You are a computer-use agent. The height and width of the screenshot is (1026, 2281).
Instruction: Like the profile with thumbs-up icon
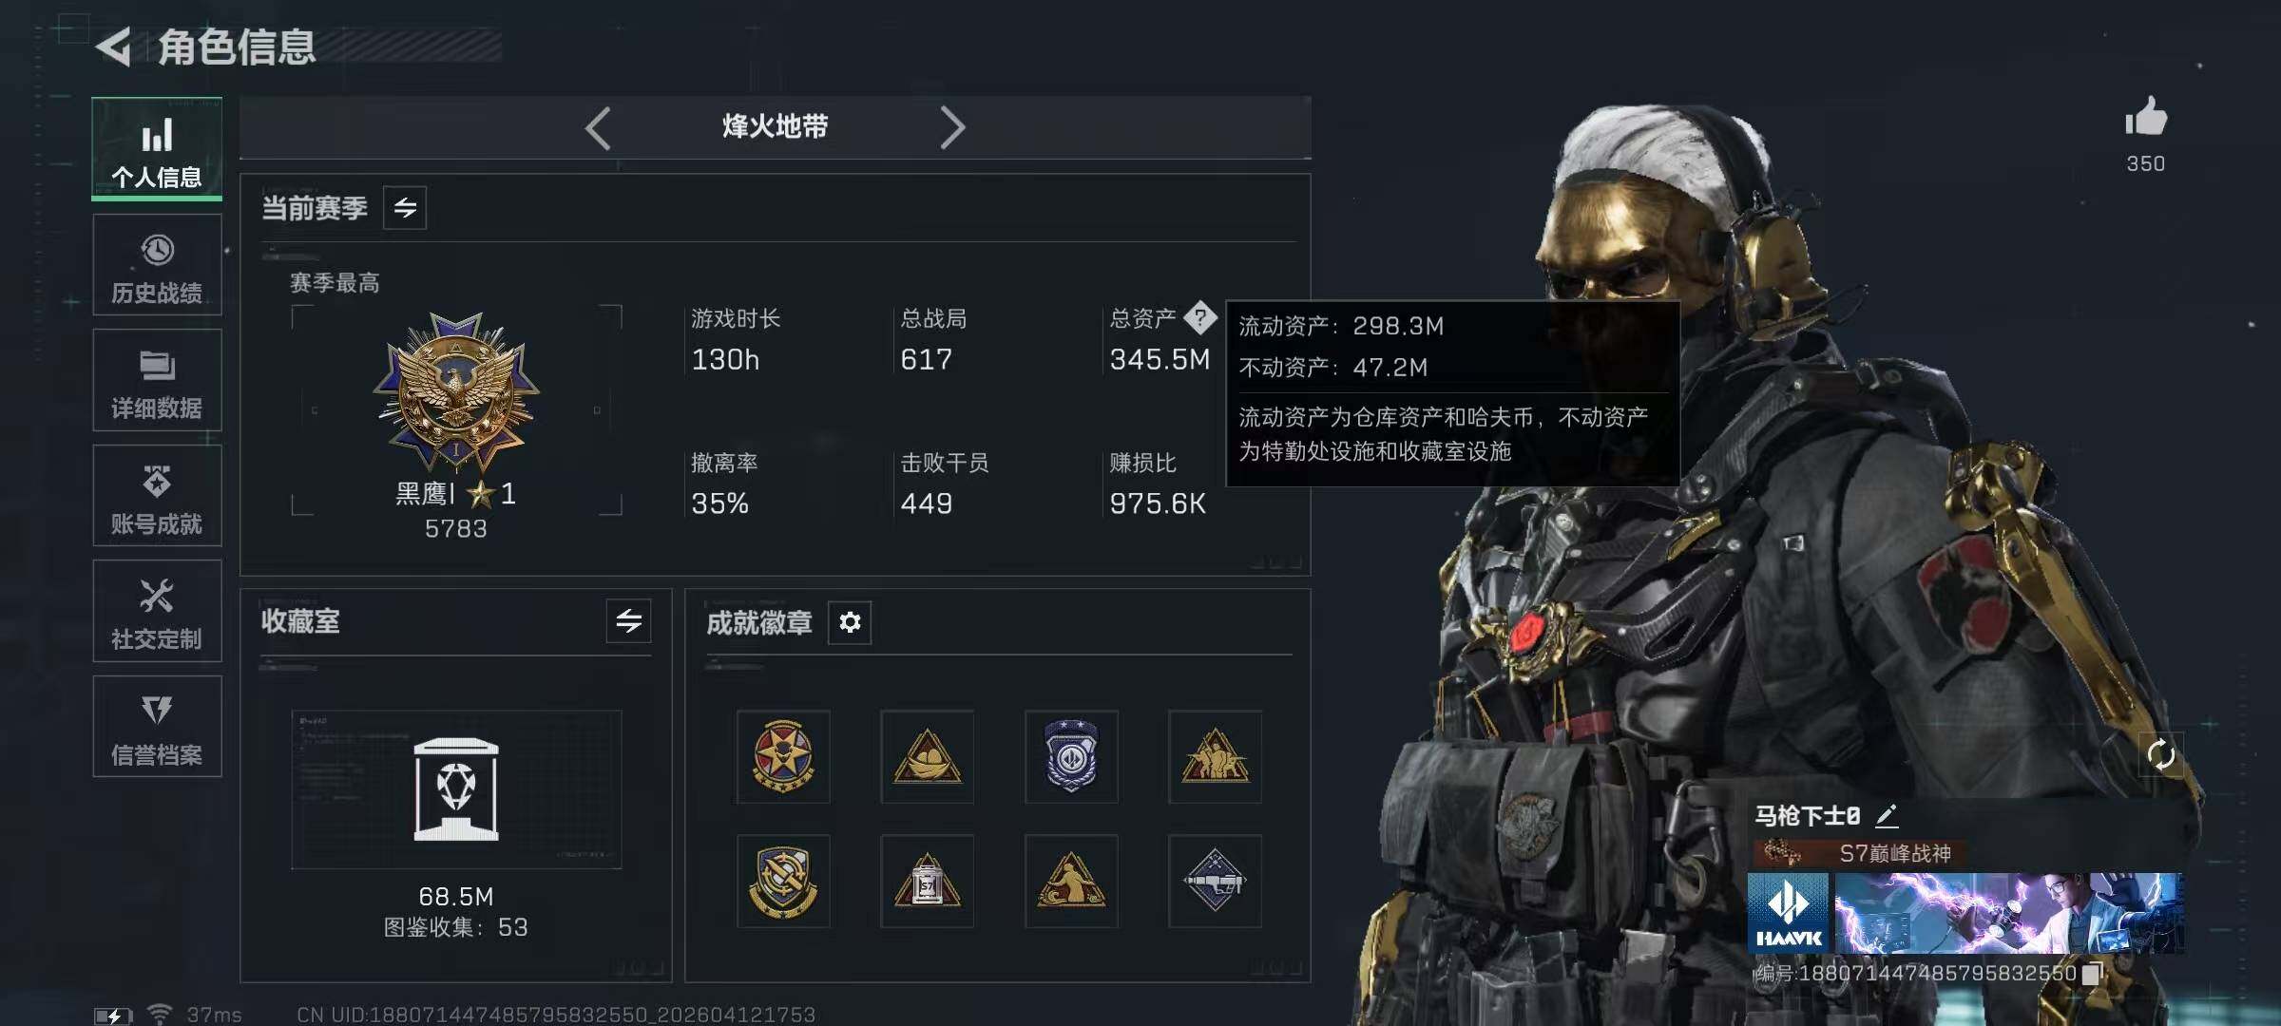(x=2146, y=118)
